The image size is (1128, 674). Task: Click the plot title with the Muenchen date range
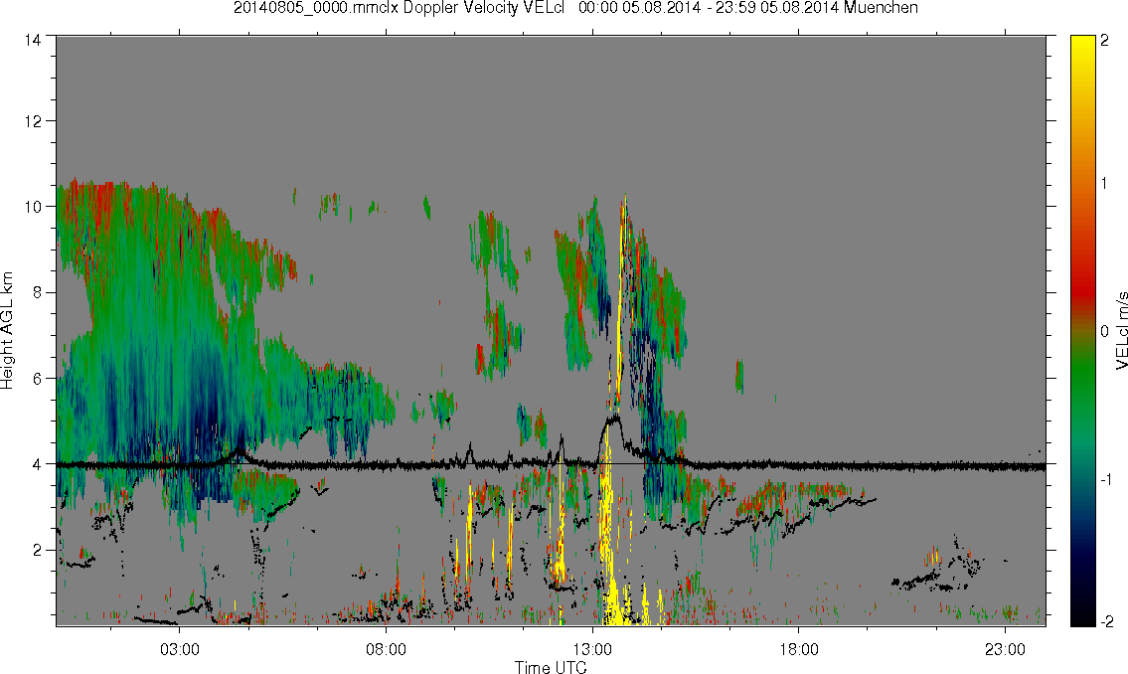click(575, 8)
